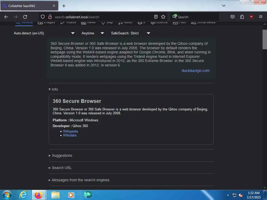
Task: Click the scrollbar down arrow
Action: 265,187
